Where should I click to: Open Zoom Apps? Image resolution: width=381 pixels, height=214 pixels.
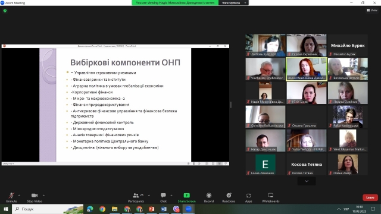pyautogui.click(x=248, y=197)
